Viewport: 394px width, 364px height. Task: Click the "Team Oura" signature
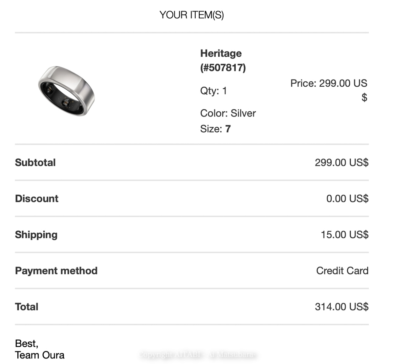point(40,355)
